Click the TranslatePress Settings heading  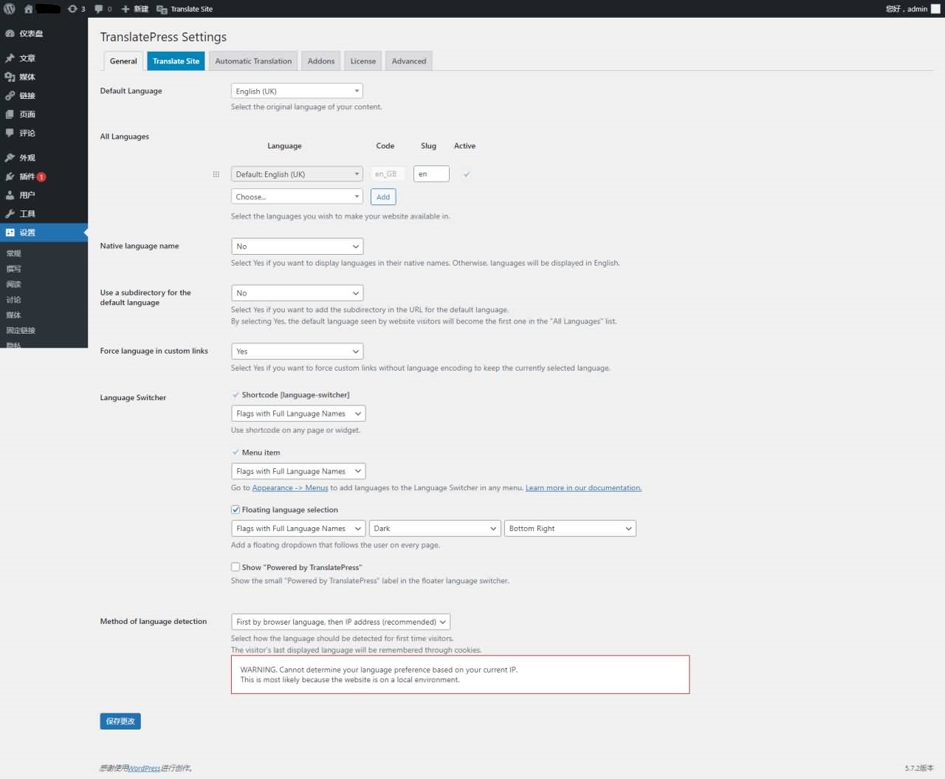point(163,37)
